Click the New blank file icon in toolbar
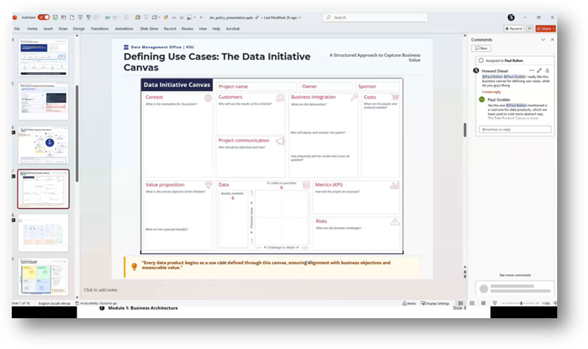 (72, 18)
